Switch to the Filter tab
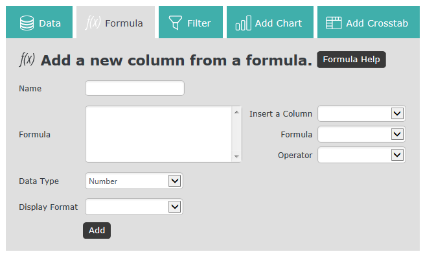423x265 pixels. coord(190,22)
